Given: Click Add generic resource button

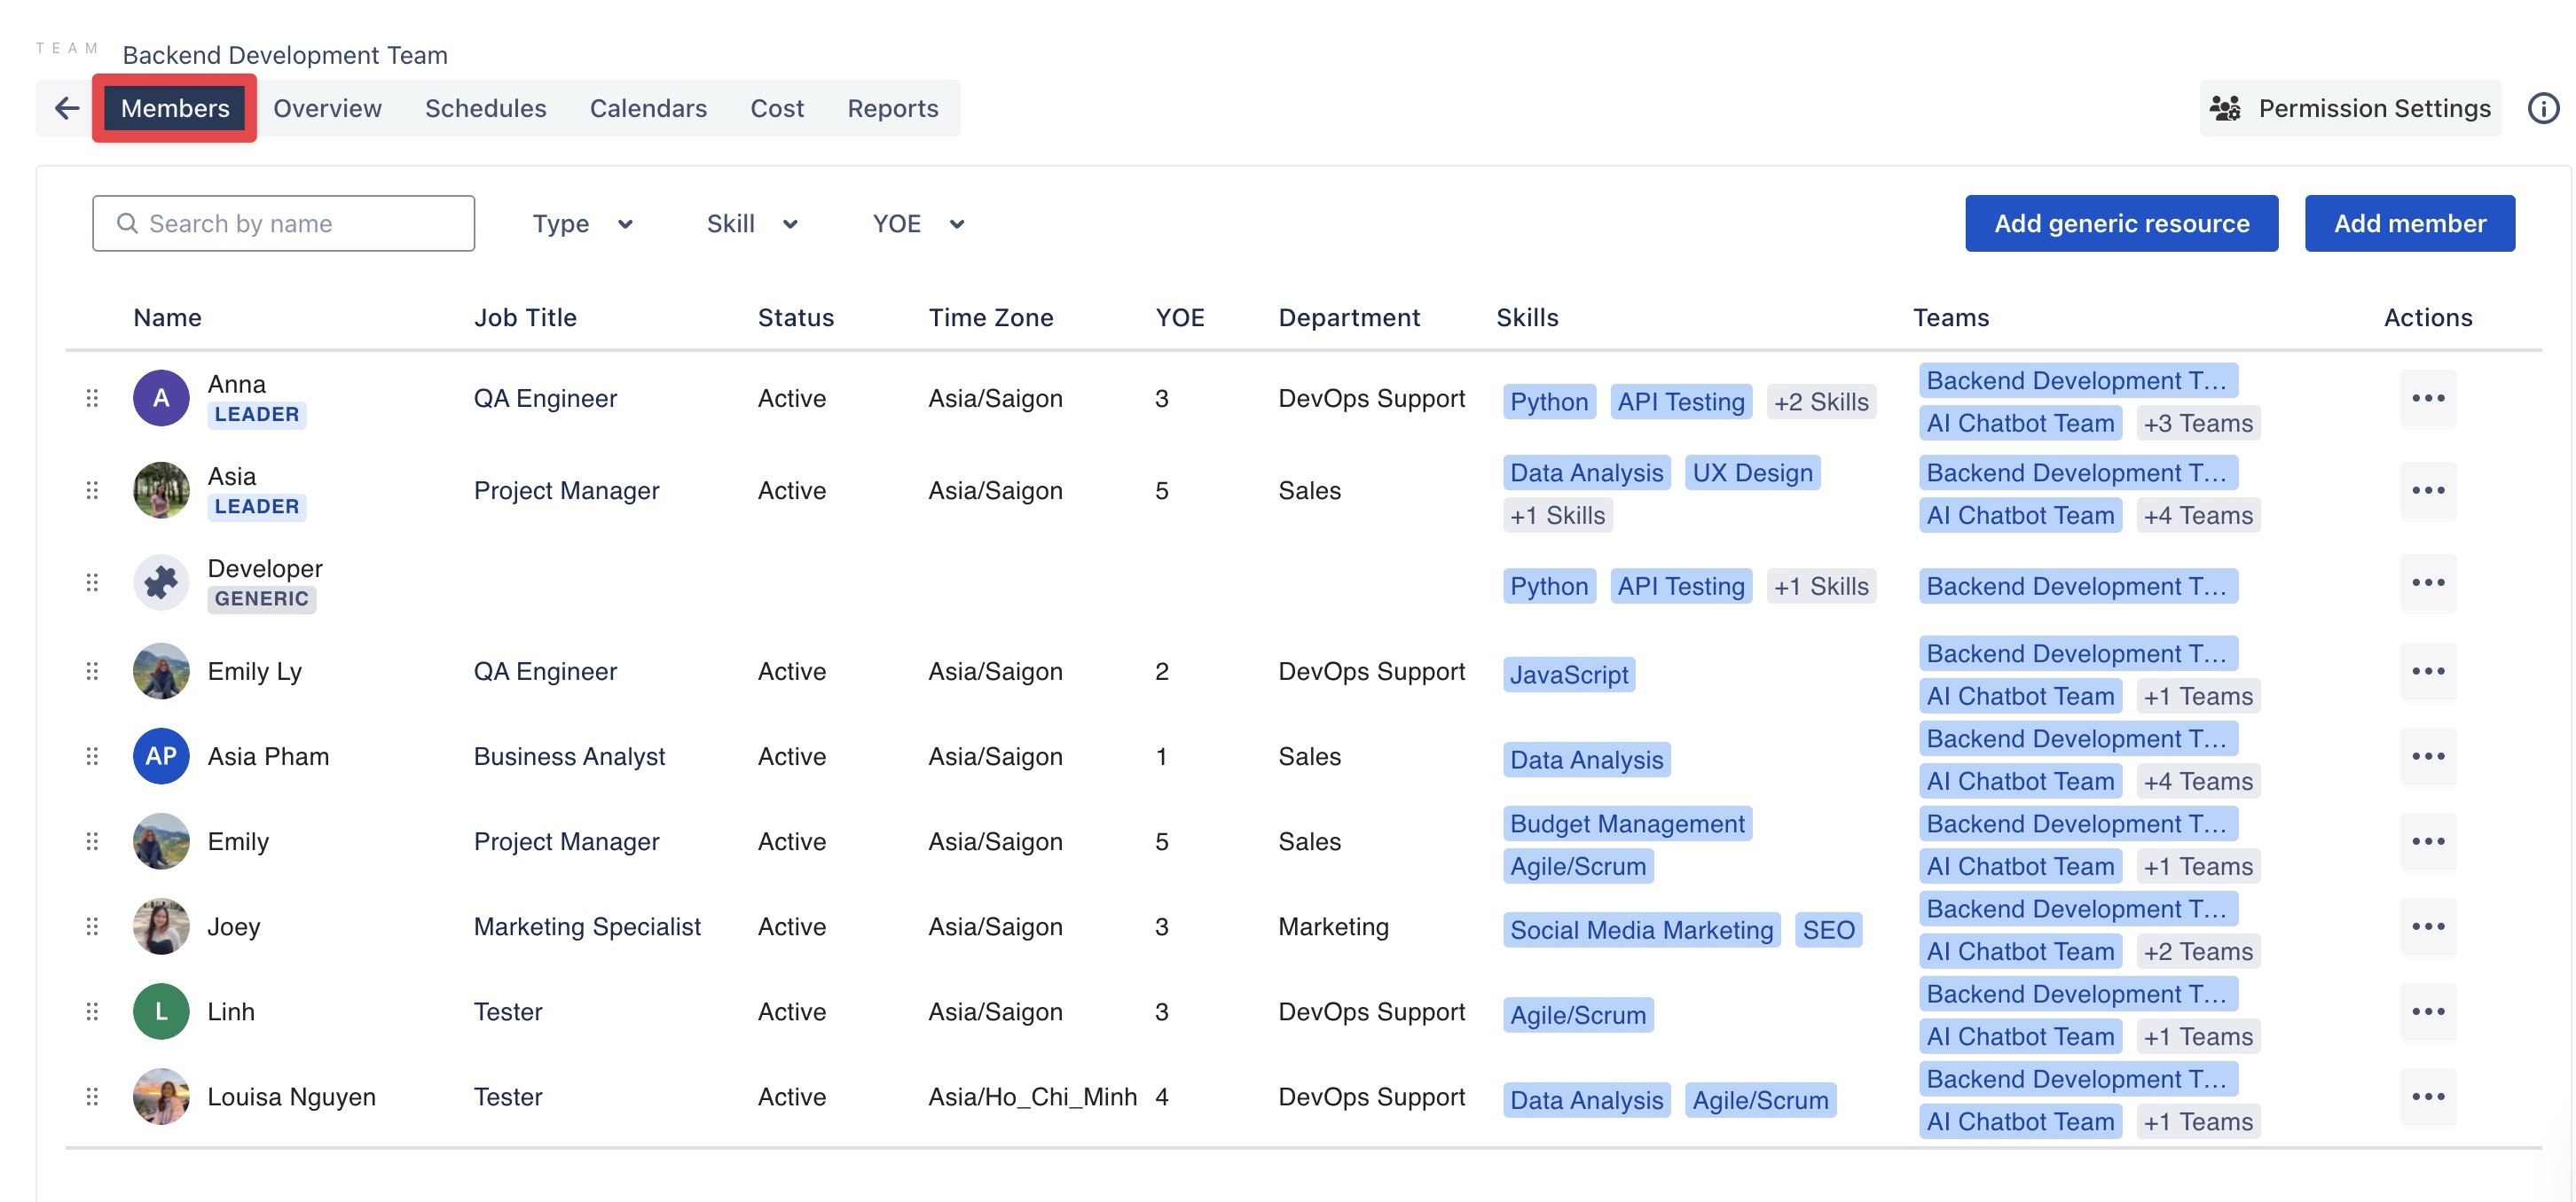Looking at the screenshot, I should click(x=2121, y=223).
